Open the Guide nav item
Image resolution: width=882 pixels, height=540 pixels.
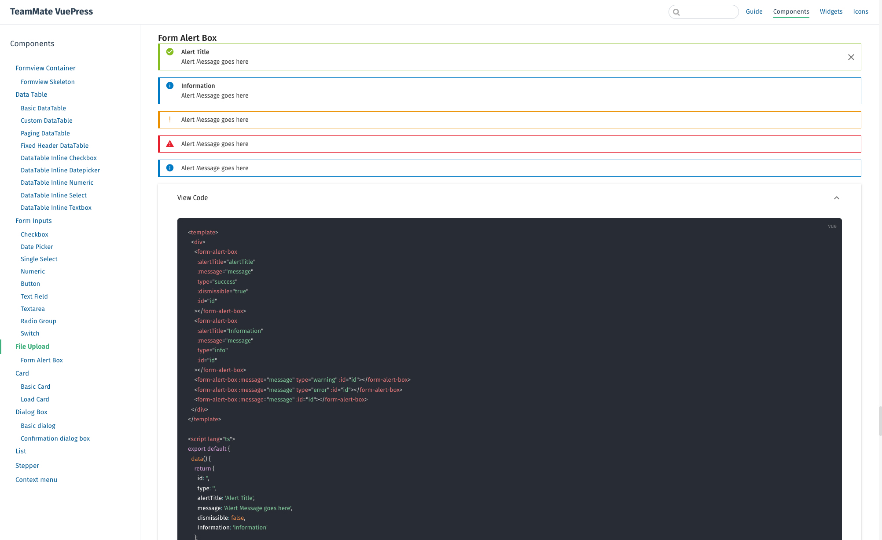(x=754, y=11)
